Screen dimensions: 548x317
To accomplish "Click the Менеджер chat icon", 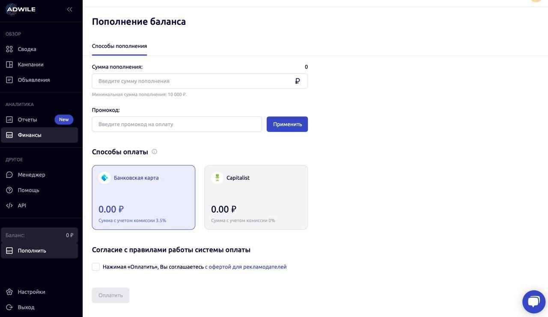I will pyautogui.click(x=9, y=175).
